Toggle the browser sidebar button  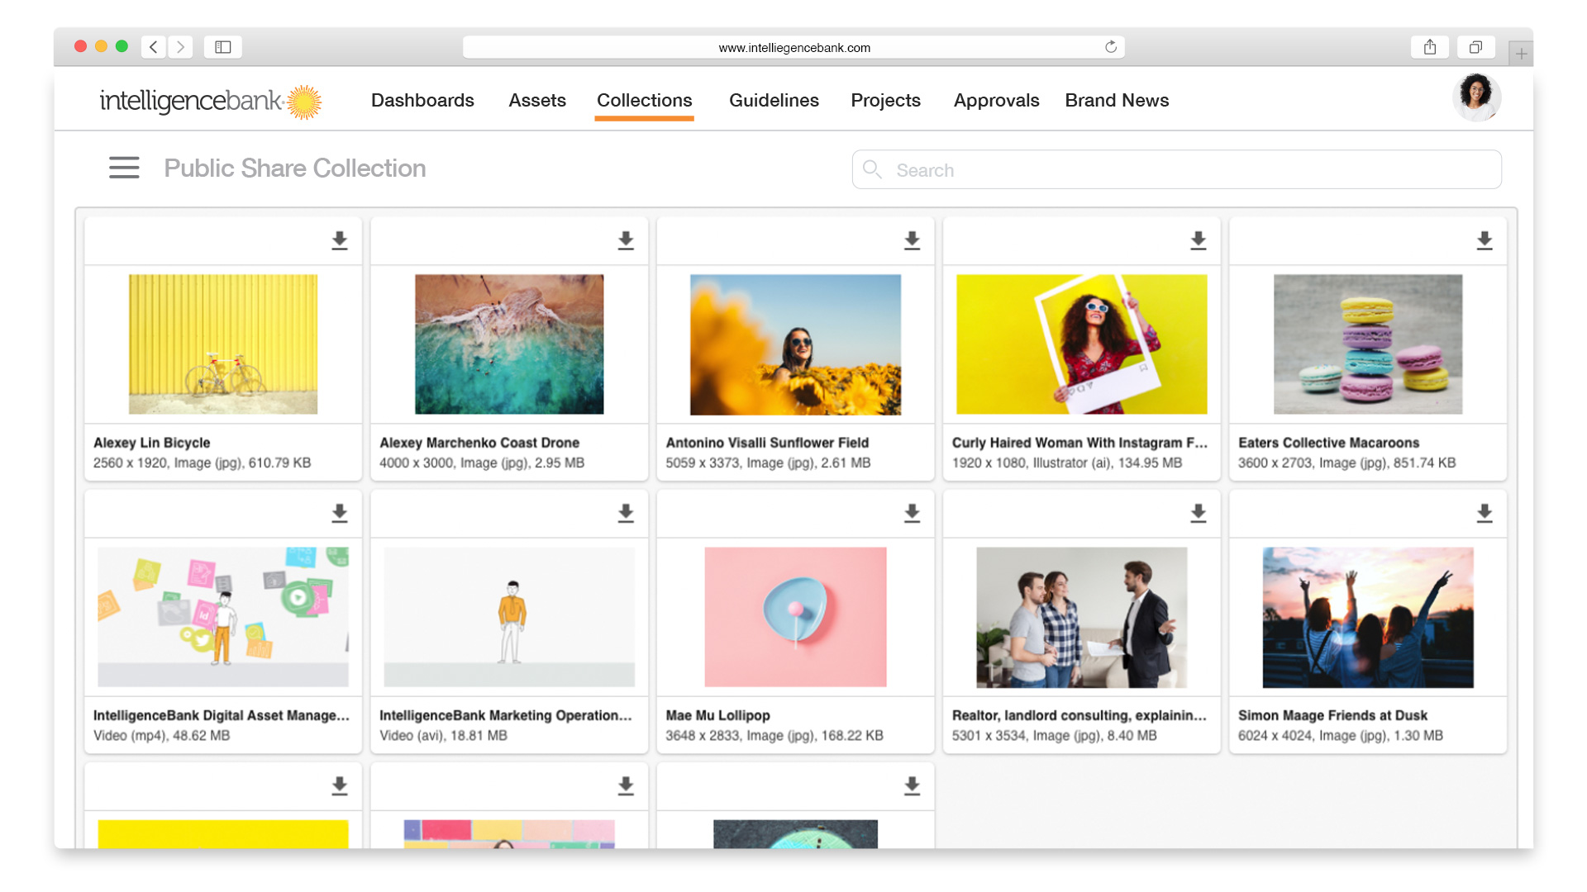tap(223, 47)
